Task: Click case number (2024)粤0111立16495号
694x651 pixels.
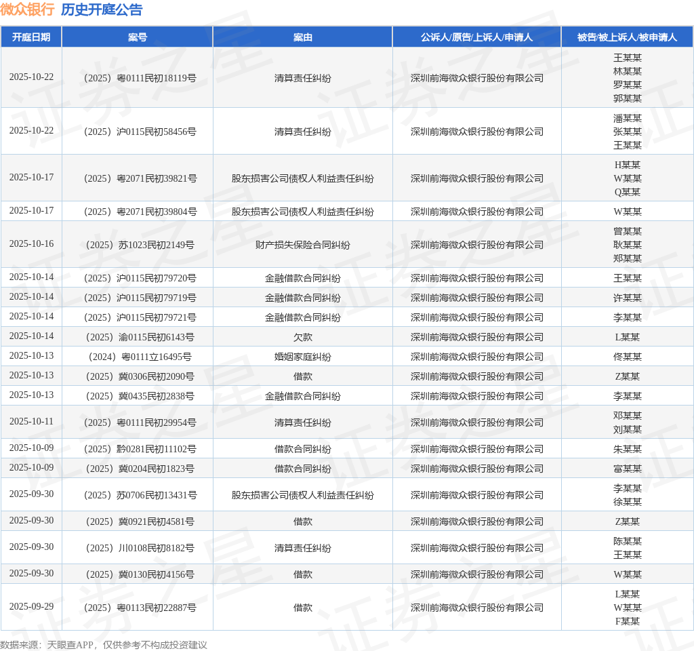Action: coord(140,357)
